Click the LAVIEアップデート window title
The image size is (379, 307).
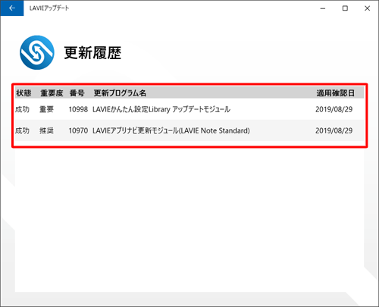[49, 8]
